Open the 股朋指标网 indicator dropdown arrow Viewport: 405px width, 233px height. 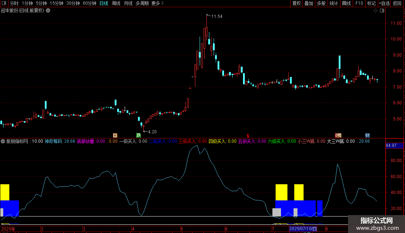pos(3,141)
